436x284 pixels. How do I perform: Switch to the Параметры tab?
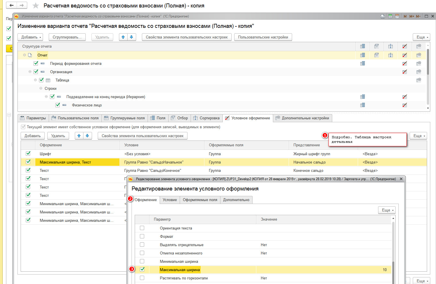click(33, 118)
